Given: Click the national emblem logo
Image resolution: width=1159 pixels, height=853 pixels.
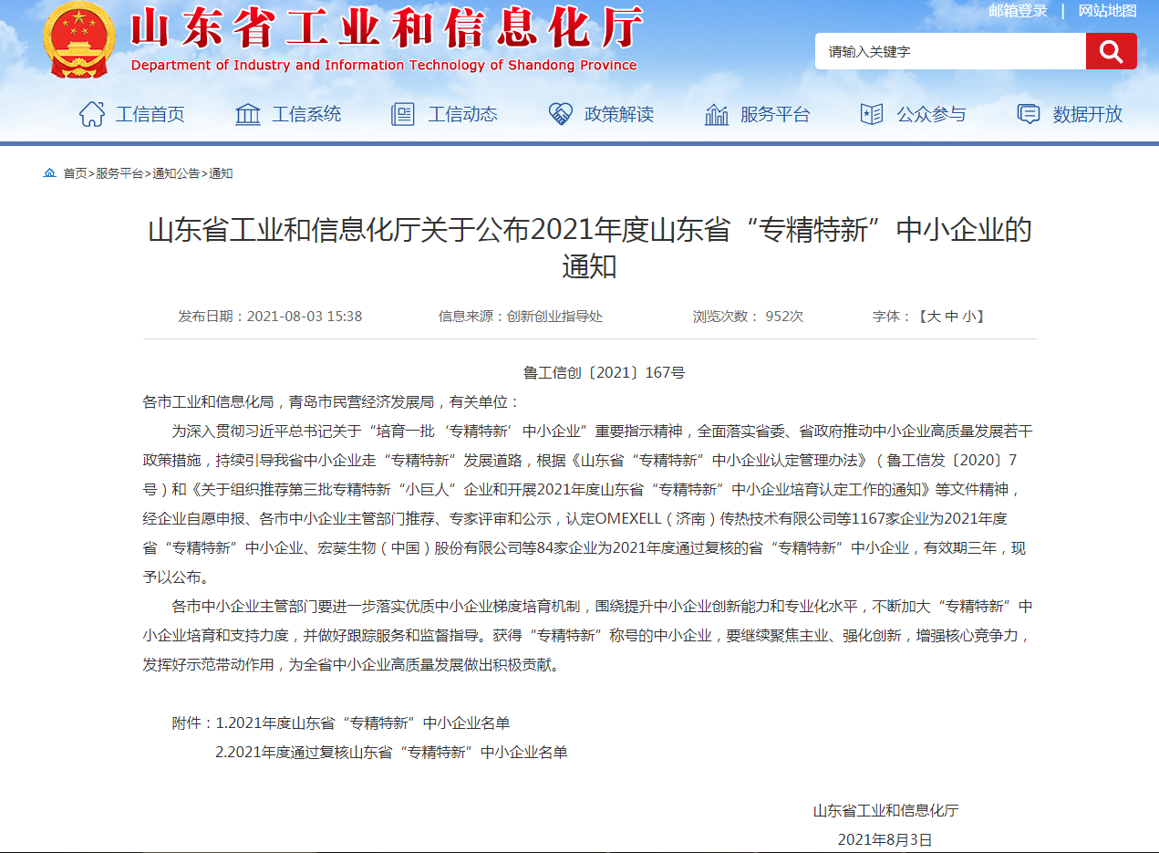Looking at the screenshot, I should pyautogui.click(x=79, y=40).
